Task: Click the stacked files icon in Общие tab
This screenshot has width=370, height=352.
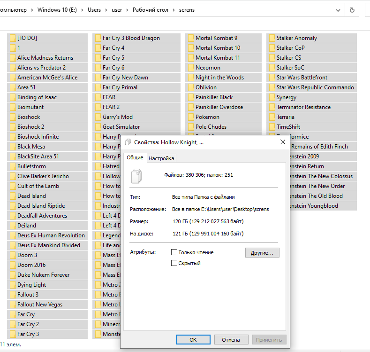Action: click(136, 176)
